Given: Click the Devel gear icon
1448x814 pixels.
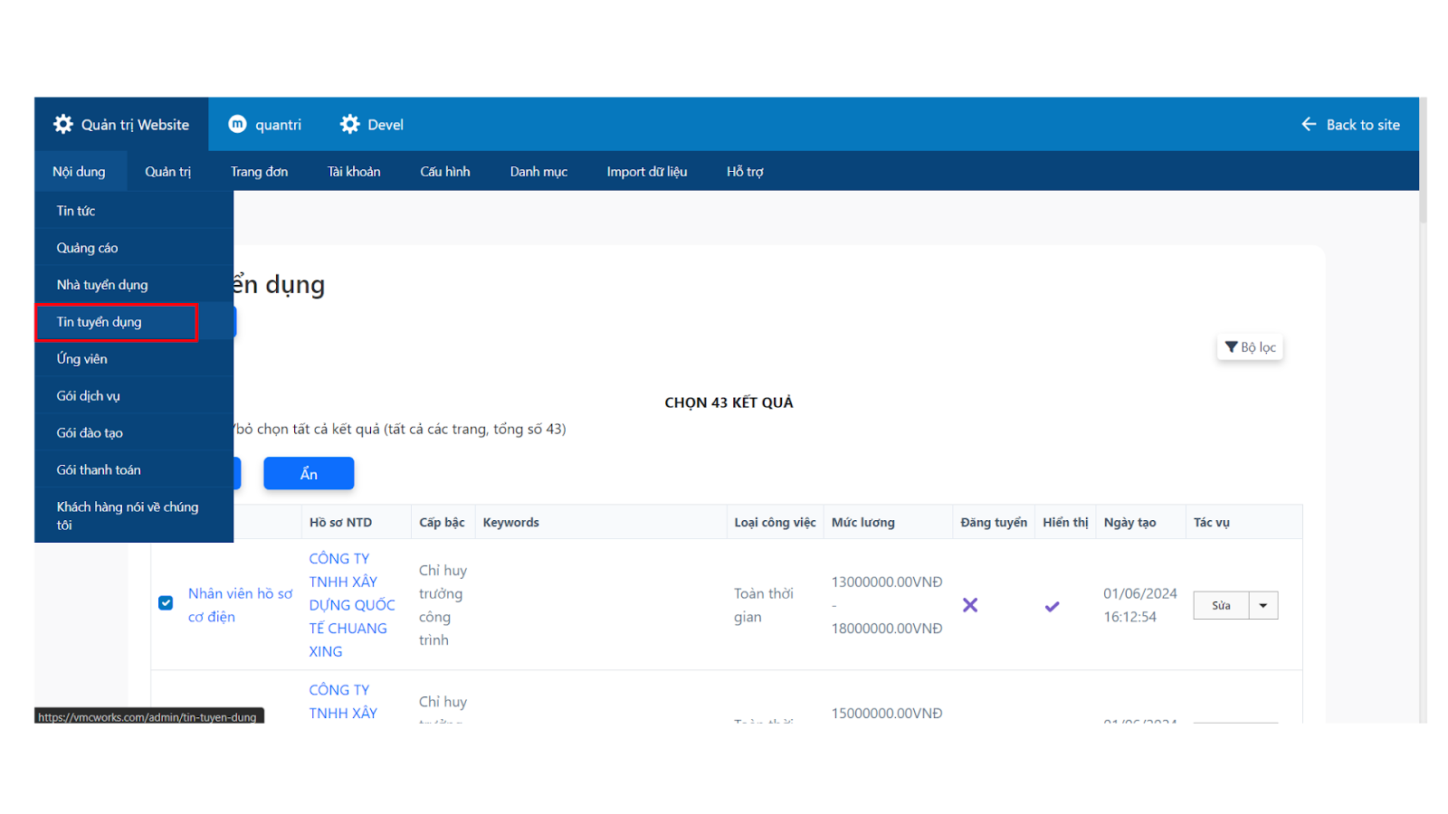Looking at the screenshot, I should click(x=350, y=125).
